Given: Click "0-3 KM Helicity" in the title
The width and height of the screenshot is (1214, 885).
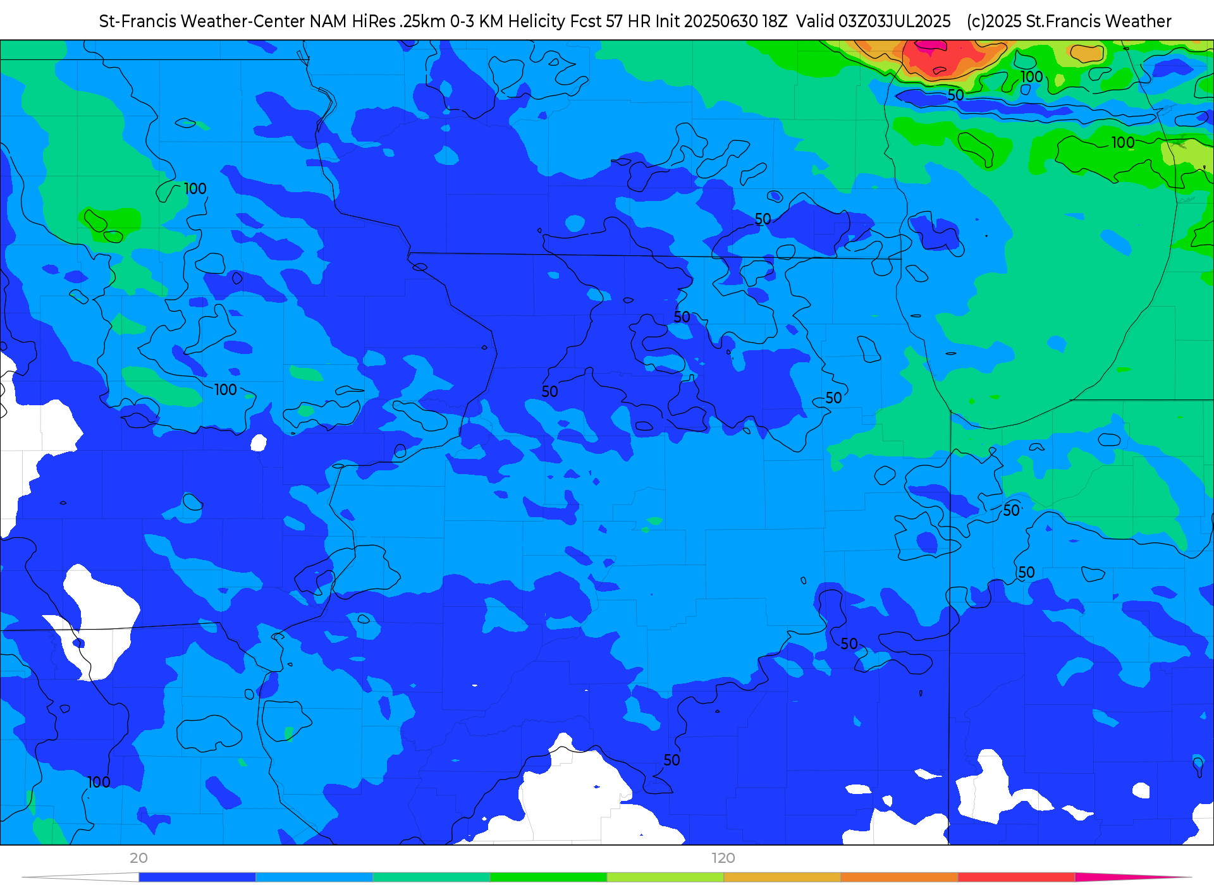Looking at the screenshot, I should coord(508,21).
